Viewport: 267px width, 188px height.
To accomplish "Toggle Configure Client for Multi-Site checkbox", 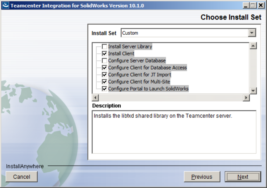I will tap(104, 82).
